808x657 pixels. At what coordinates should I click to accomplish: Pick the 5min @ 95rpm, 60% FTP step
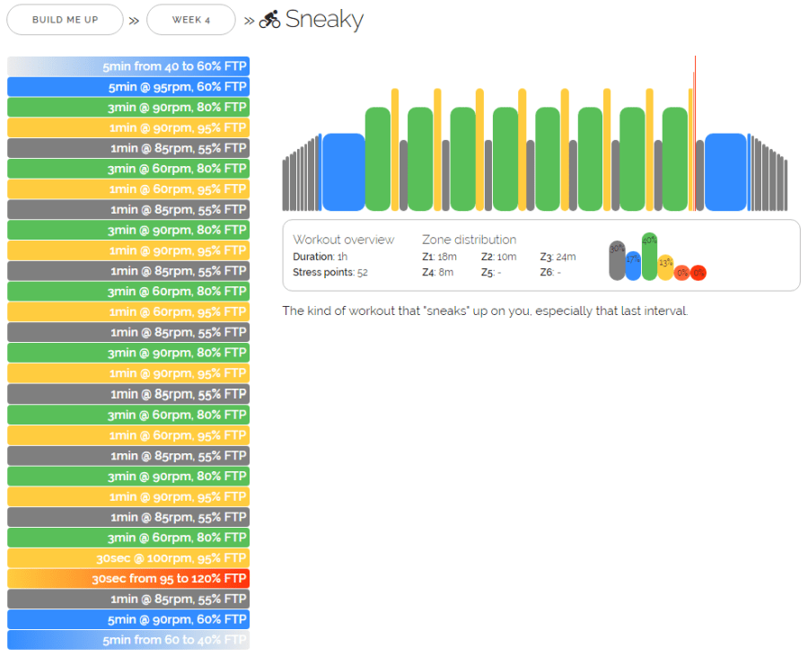tap(128, 87)
